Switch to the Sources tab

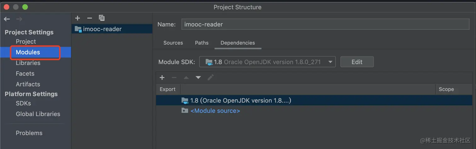point(173,43)
